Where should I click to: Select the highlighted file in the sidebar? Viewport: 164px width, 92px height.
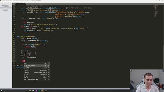coord(6,8)
